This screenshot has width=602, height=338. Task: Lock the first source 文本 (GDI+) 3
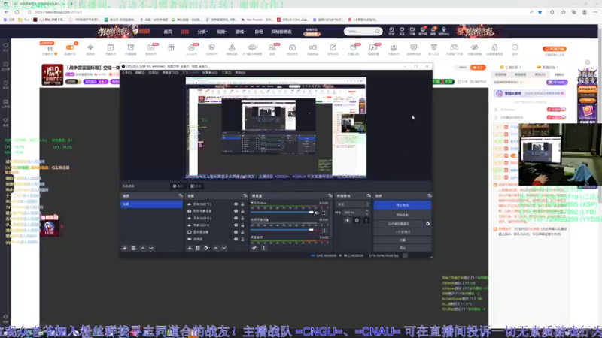click(242, 204)
